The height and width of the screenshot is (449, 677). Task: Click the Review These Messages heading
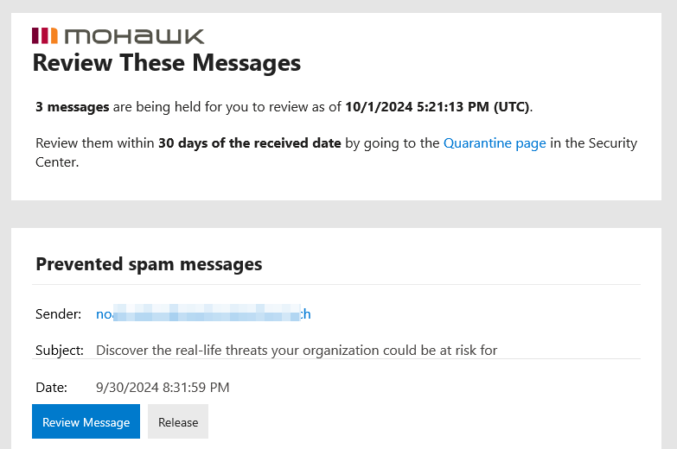coord(166,62)
